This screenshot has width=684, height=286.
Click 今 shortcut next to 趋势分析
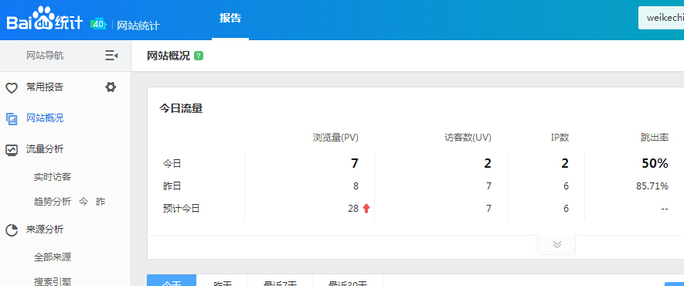[83, 202]
